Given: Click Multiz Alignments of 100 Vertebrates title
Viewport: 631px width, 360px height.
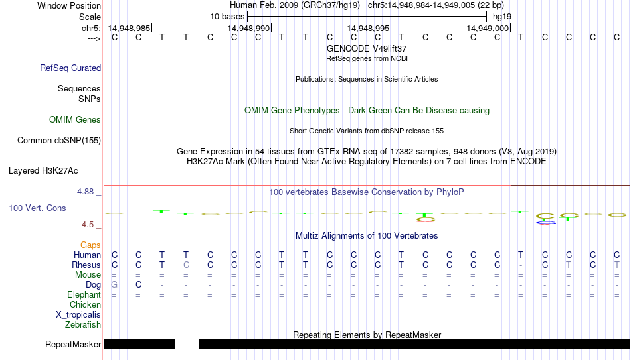Looking at the screenshot, I should coord(367,236).
